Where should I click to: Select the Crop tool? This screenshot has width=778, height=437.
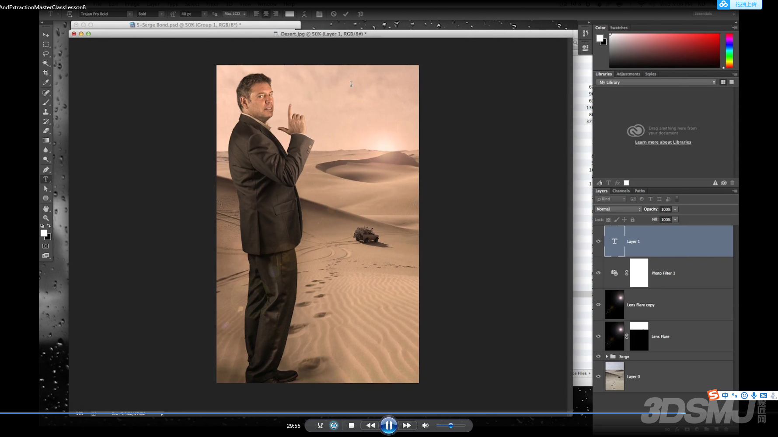[x=45, y=73]
